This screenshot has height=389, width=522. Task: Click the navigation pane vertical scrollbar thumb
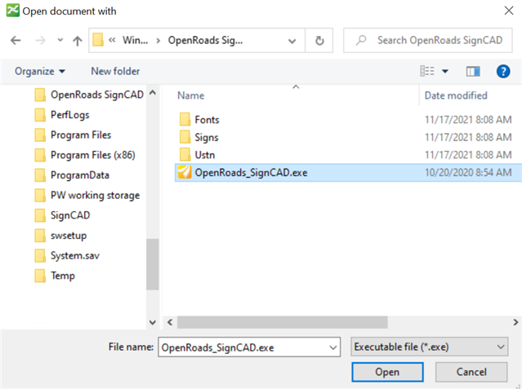click(x=153, y=264)
